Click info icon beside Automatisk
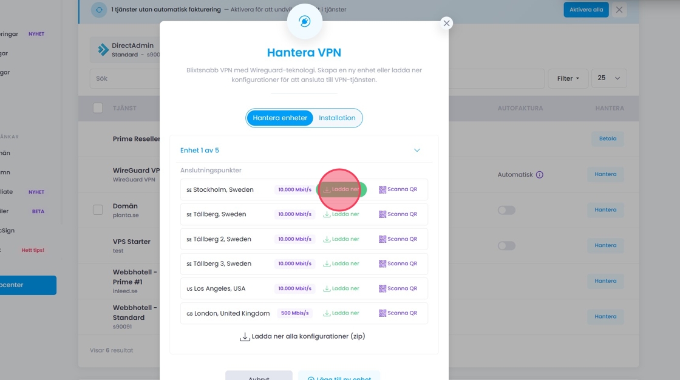This screenshot has width=680, height=380. pos(540,175)
